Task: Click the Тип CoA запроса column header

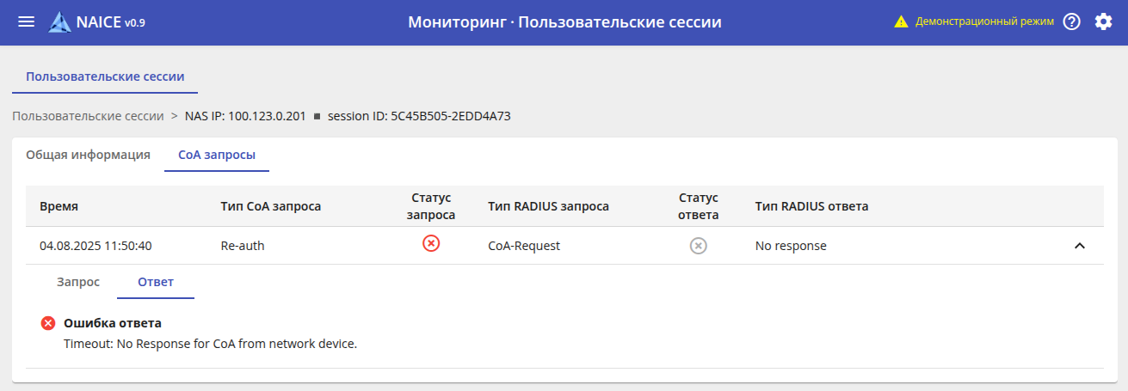Action: click(x=271, y=206)
